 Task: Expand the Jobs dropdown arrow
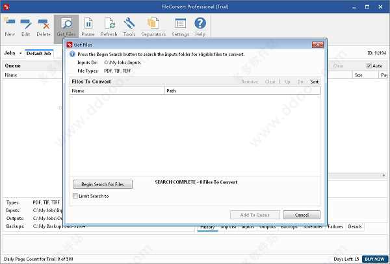[20, 53]
